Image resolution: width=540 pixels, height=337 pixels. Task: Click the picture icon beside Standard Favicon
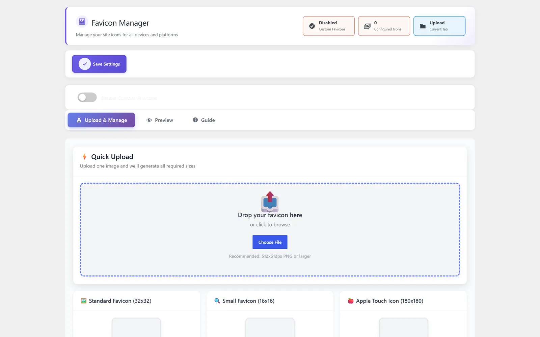(x=84, y=301)
